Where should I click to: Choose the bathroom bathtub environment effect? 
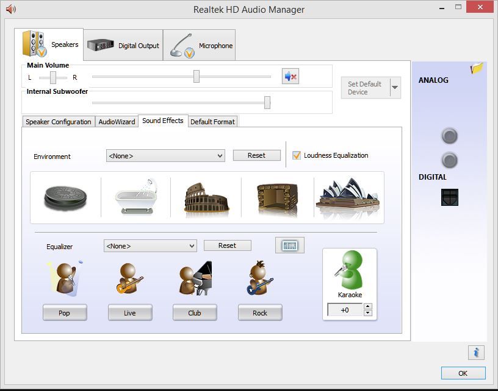[137, 197]
